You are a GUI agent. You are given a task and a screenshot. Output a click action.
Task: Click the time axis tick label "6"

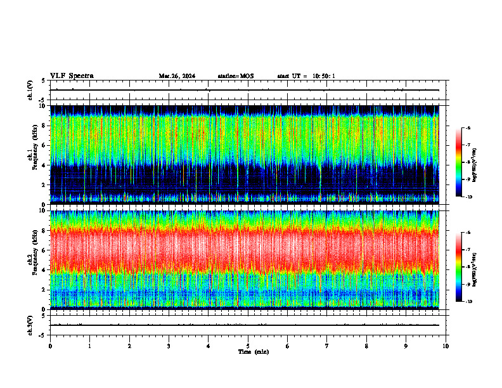(288, 346)
